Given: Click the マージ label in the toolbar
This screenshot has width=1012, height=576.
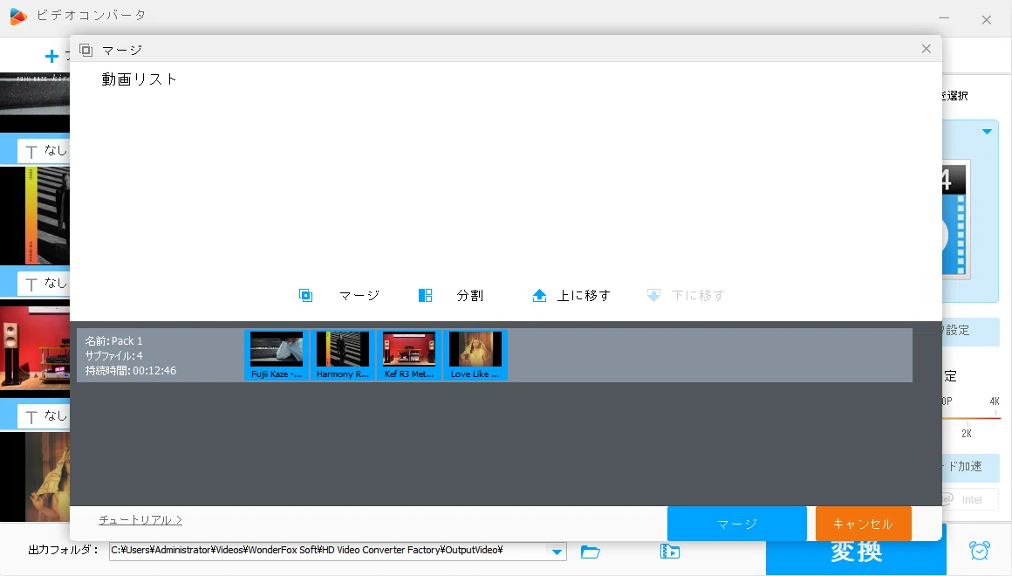Looking at the screenshot, I should click(x=359, y=296).
